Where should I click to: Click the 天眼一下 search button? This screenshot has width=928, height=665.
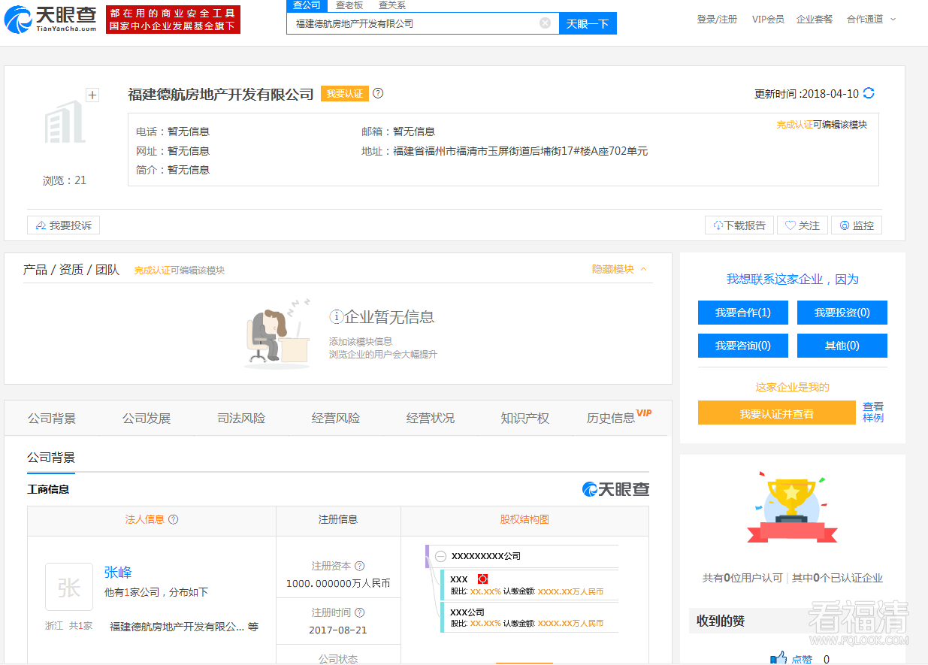tap(588, 23)
